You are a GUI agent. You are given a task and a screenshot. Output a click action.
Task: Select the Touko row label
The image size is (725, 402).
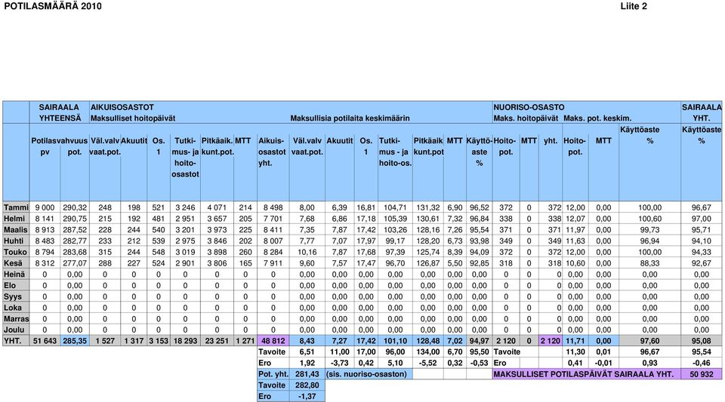tap(15, 252)
